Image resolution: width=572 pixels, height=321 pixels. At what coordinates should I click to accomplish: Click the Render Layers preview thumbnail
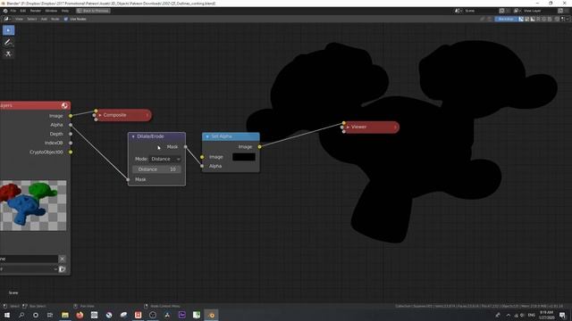click(33, 205)
